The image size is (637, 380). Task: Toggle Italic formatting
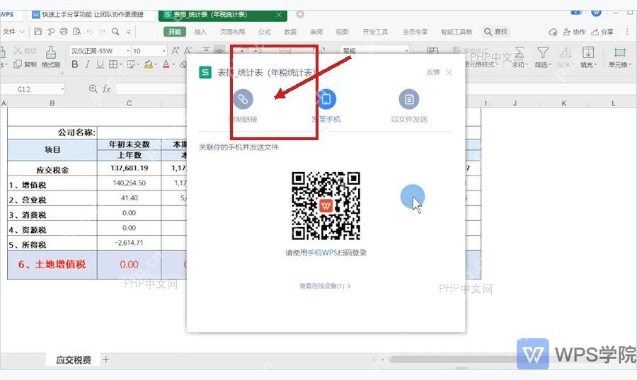click(x=87, y=64)
